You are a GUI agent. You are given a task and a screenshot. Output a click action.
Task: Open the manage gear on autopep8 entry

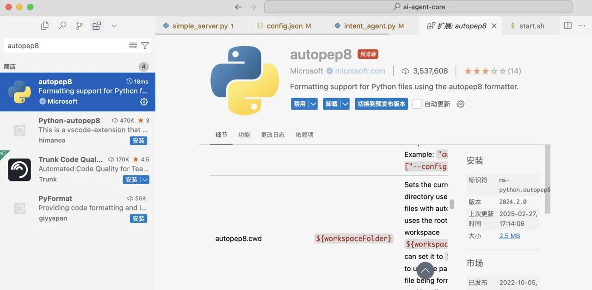(x=144, y=101)
